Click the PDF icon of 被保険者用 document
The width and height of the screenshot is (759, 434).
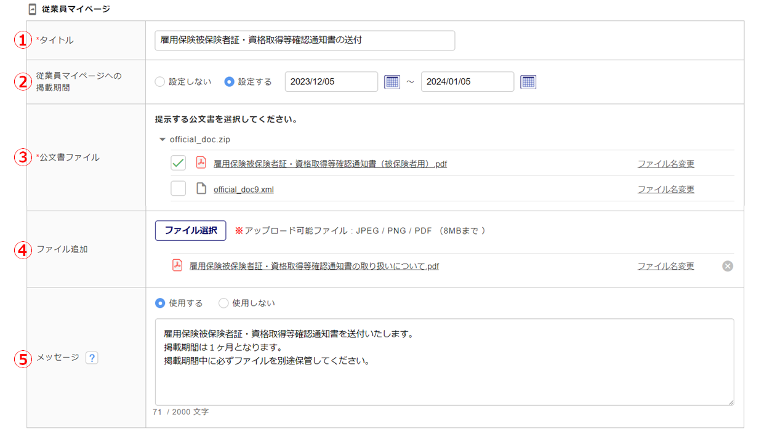pyautogui.click(x=201, y=163)
